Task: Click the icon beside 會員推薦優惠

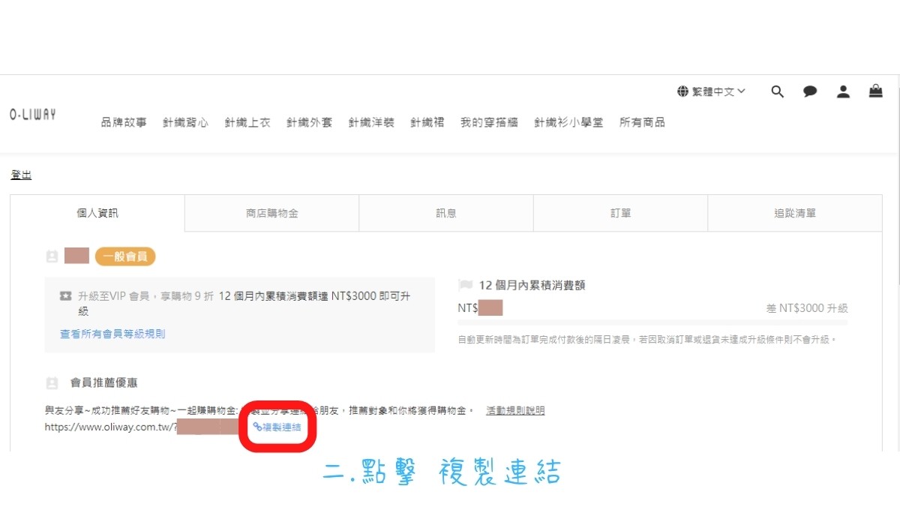Action: click(52, 383)
